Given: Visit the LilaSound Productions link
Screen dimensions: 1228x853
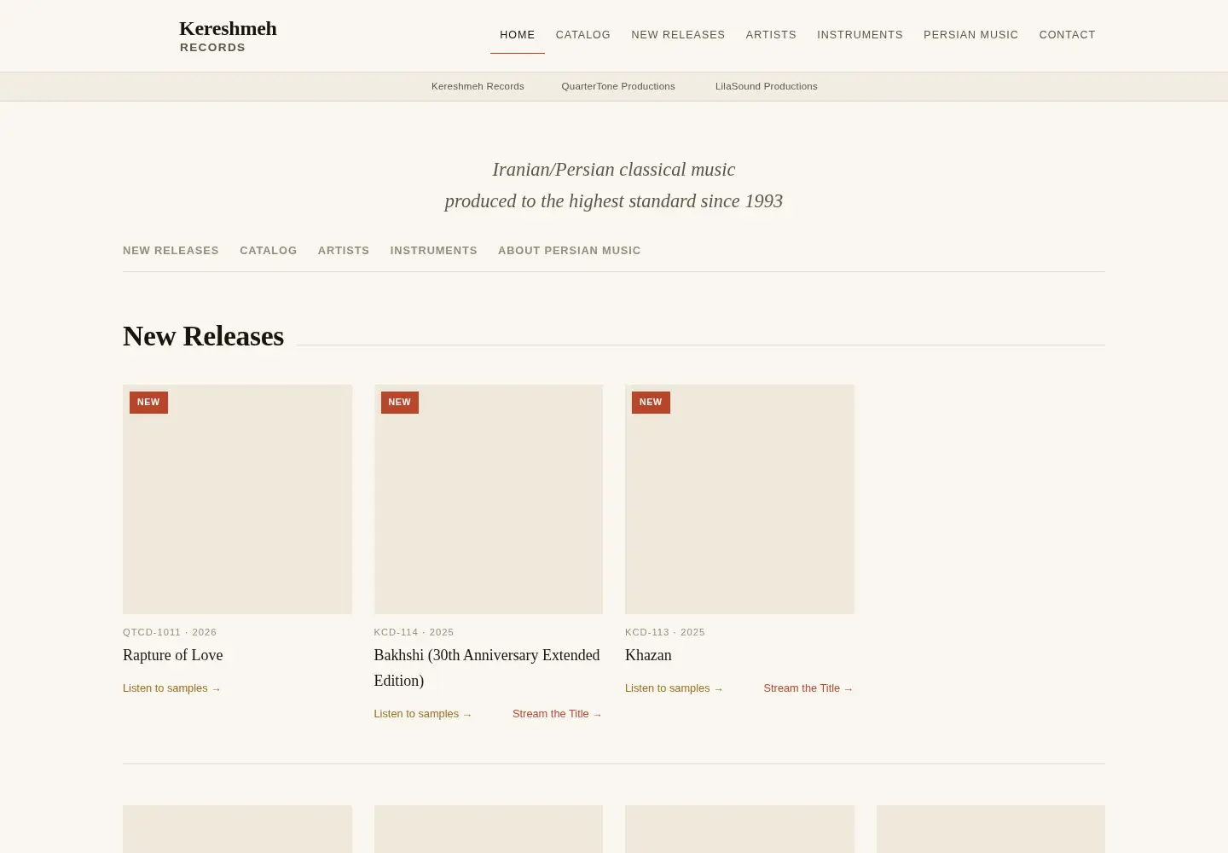Looking at the screenshot, I should (x=766, y=86).
